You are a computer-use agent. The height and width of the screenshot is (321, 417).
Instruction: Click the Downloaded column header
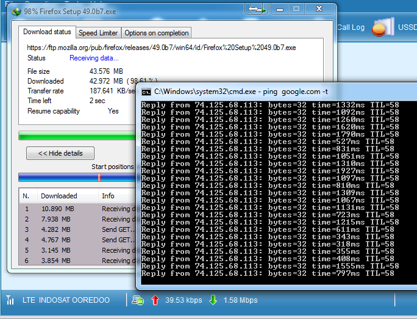(x=59, y=196)
